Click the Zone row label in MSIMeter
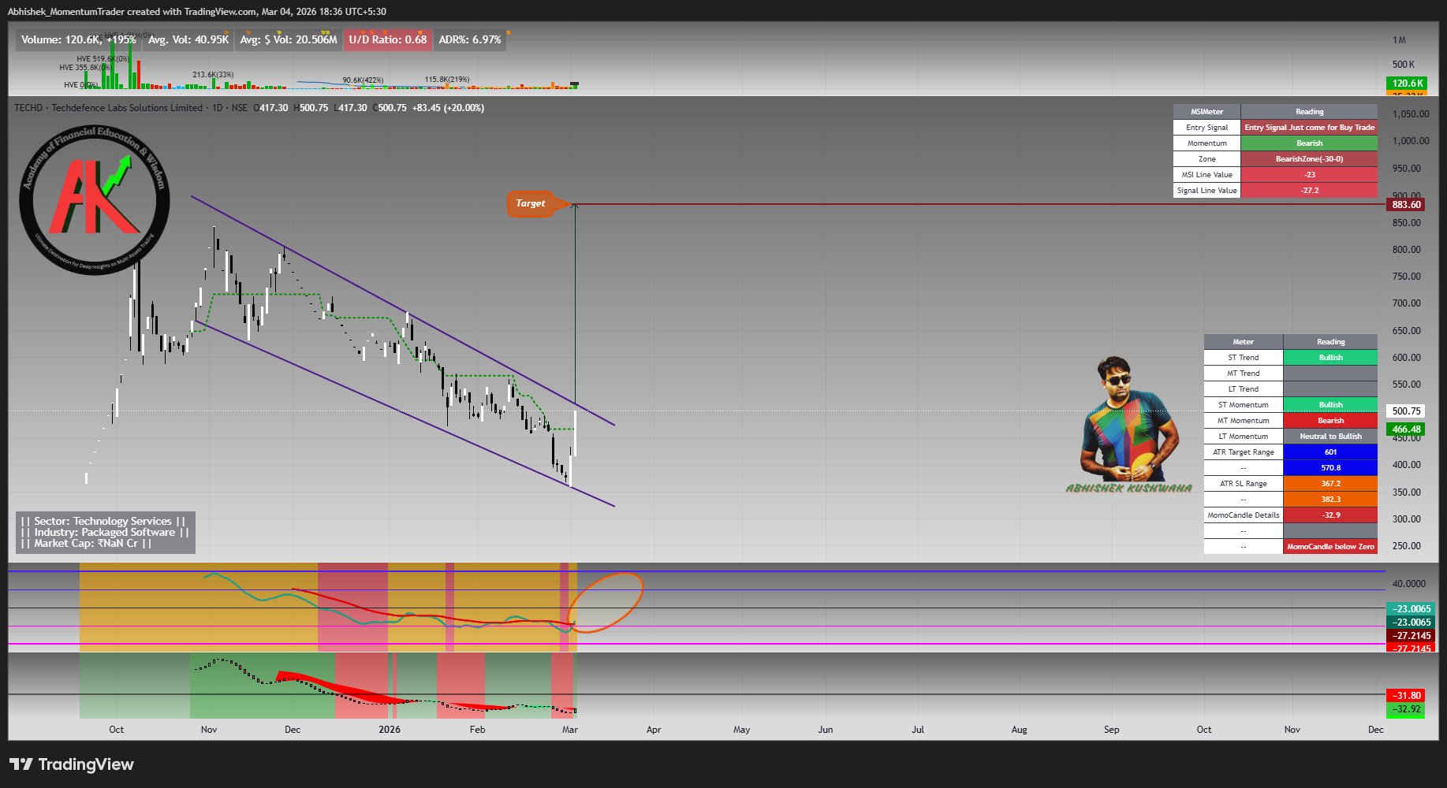 click(1206, 159)
